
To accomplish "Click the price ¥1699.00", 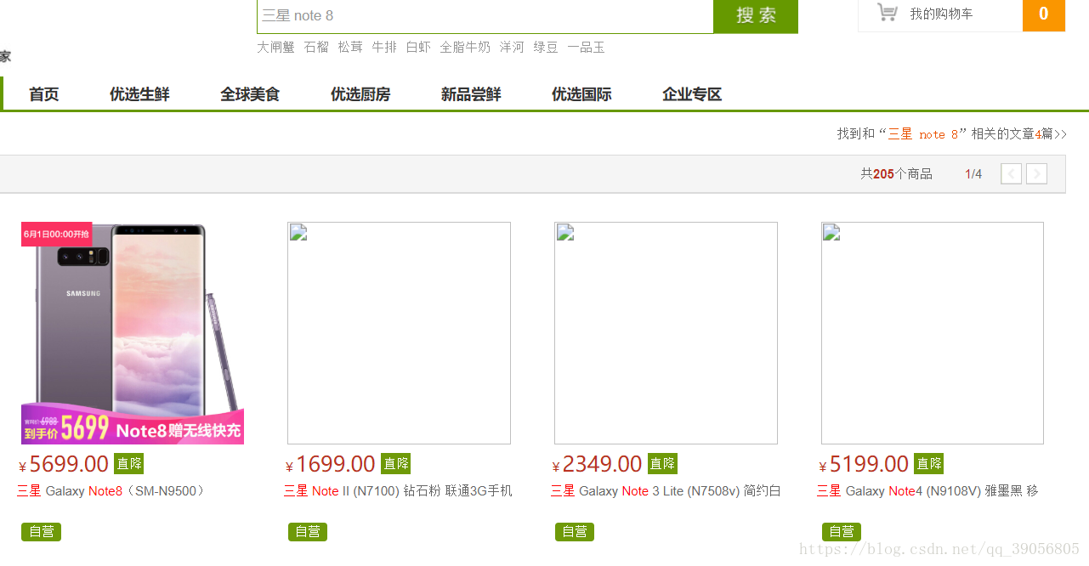I will (x=331, y=464).
